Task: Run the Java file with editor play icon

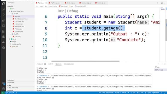Action: [157, 3]
